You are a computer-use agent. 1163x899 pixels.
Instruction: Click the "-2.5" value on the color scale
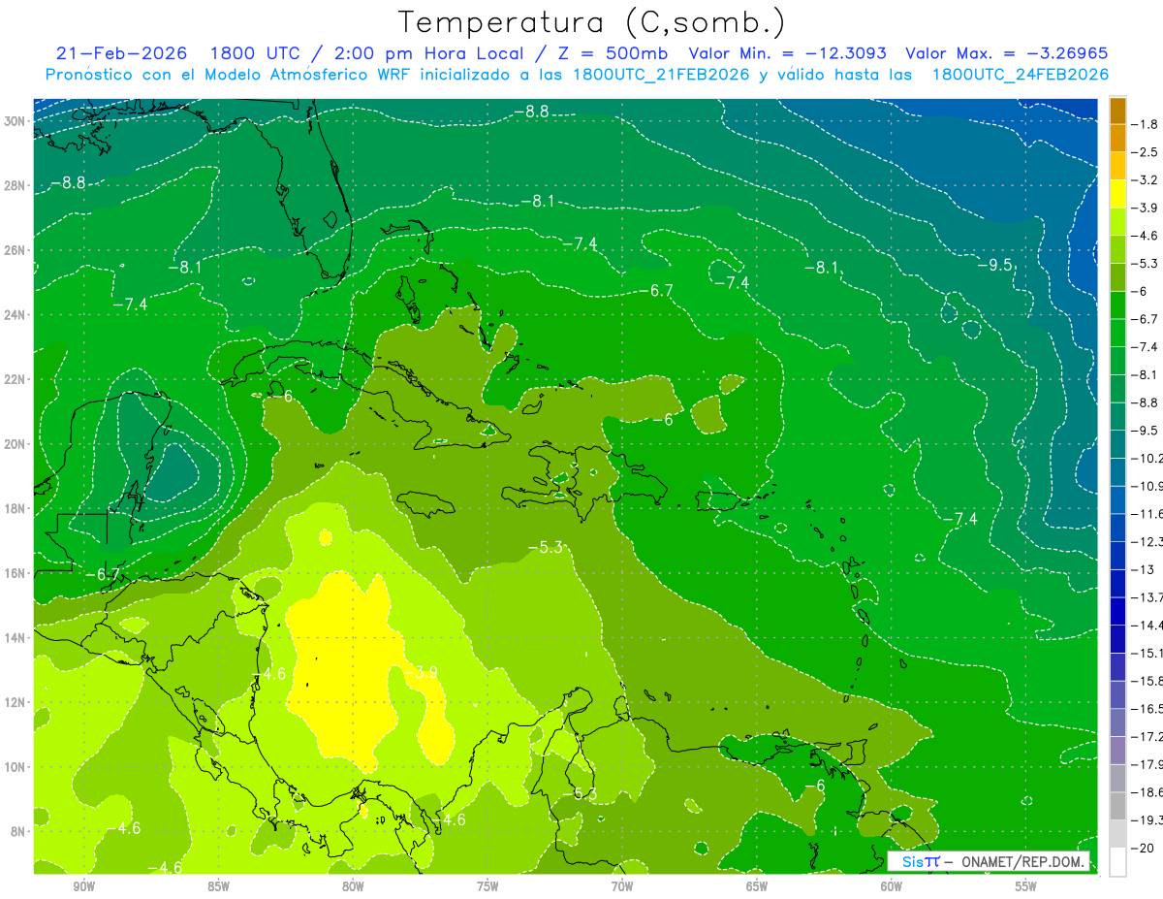tap(1146, 152)
